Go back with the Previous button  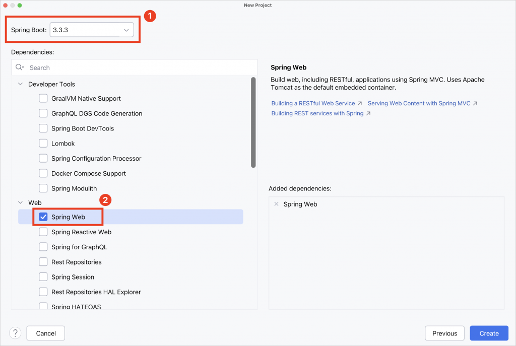(444, 333)
